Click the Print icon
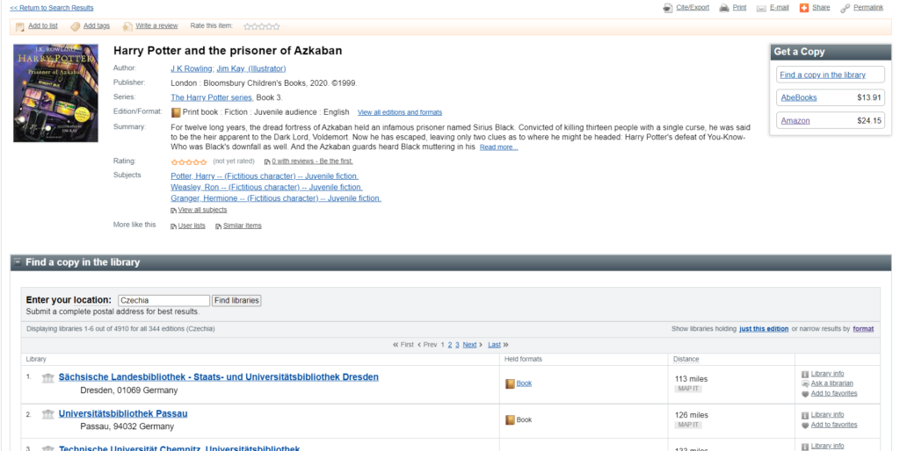 pyautogui.click(x=724, y=8)
